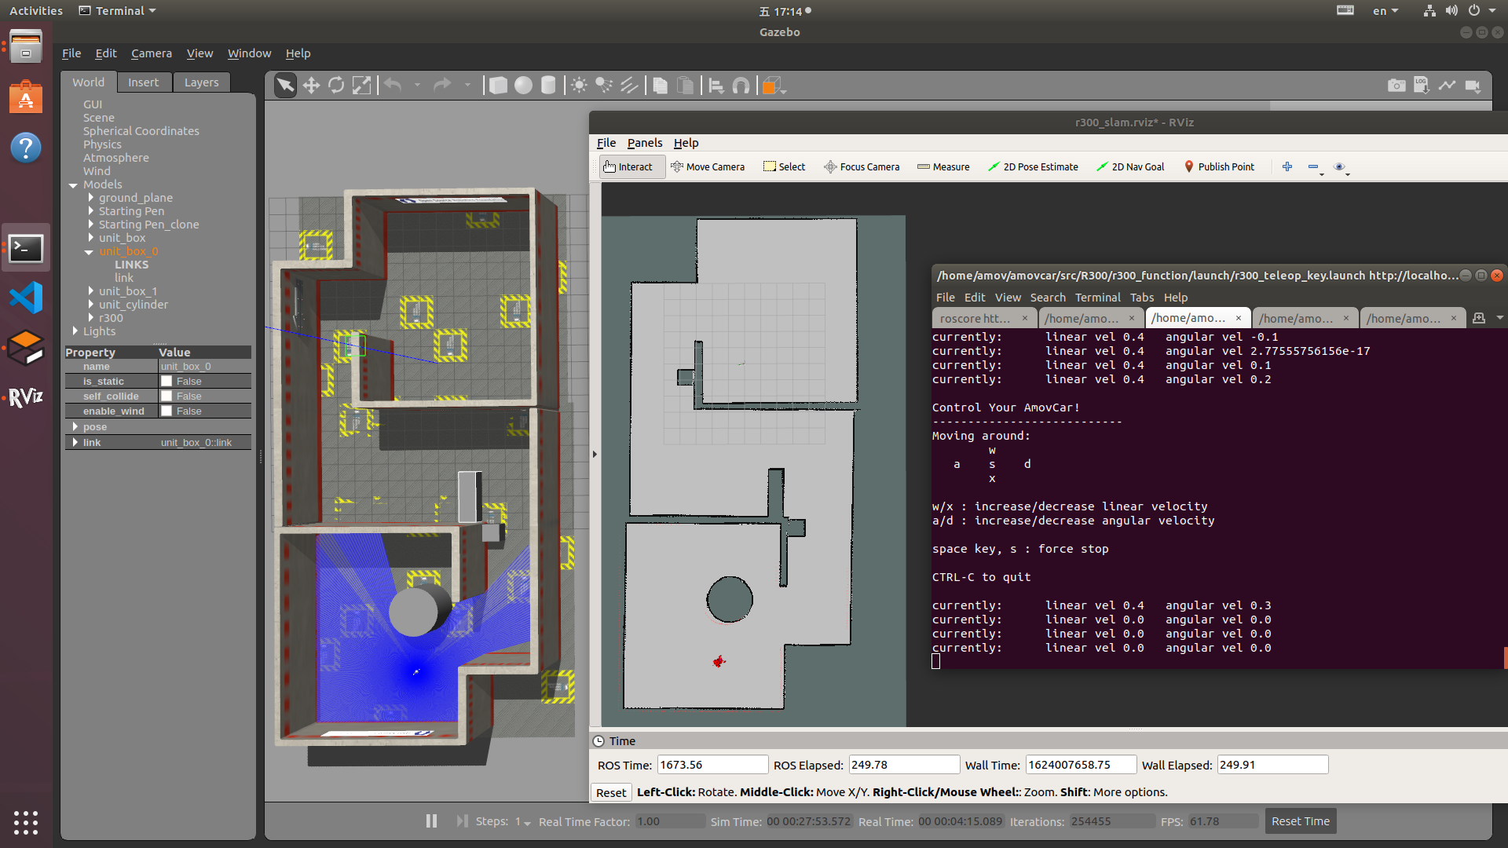1508x848 pixels.
Task: Select the Select tool in RViz
Action: click(784, 166)
